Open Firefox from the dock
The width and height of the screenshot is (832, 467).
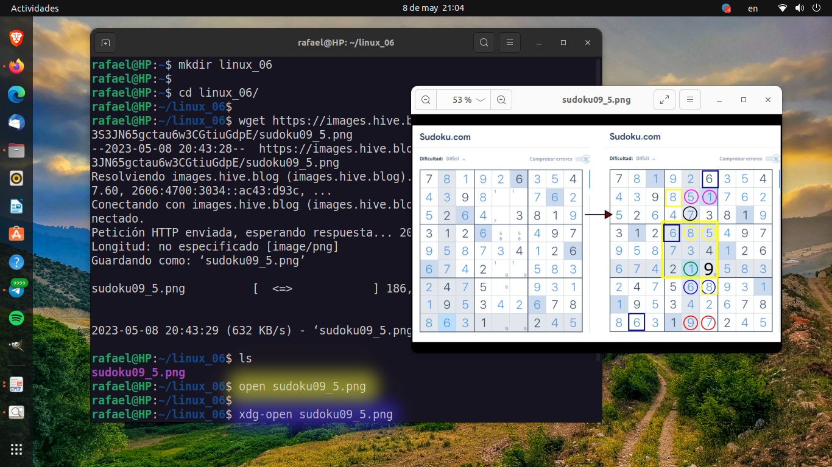(16, 66)
